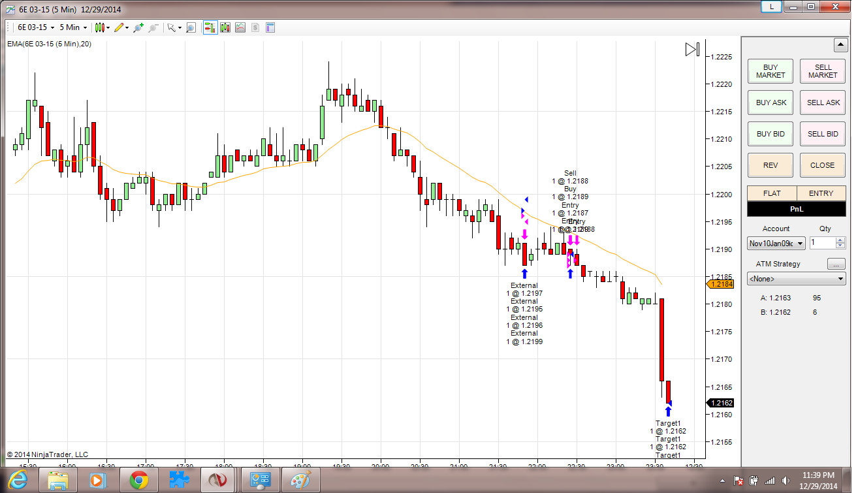Click the zoom frame magnifier icon
This screenshot has height=493, width=858.
191,27
